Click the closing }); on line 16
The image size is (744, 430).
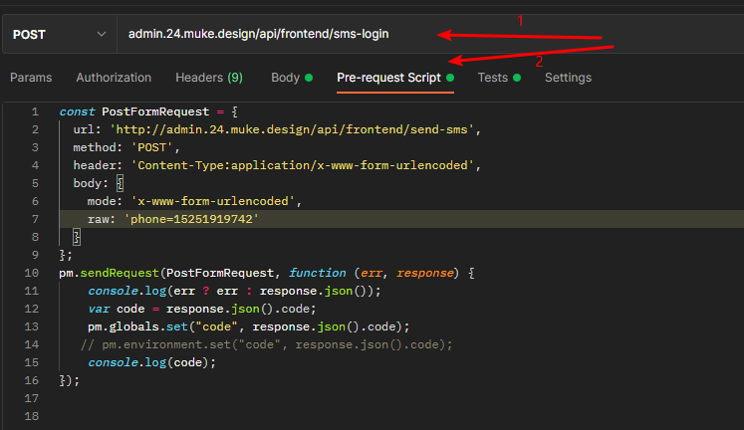(70, 380)
